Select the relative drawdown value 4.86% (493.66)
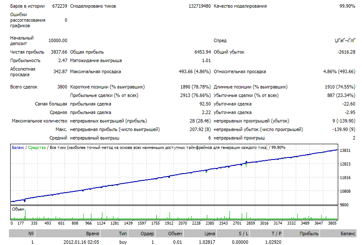The height and width of the screenshot is (245, 362). (339, 71)
